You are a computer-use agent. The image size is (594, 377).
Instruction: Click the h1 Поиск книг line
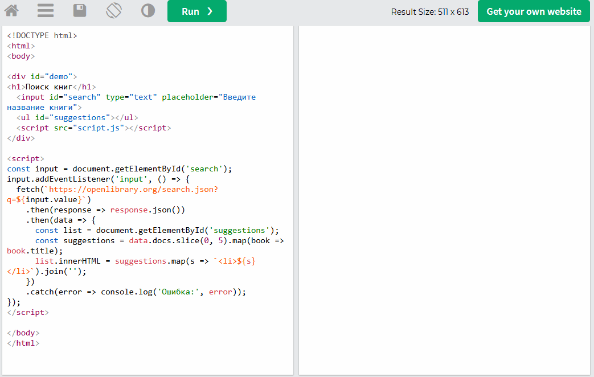pos(51,87)
